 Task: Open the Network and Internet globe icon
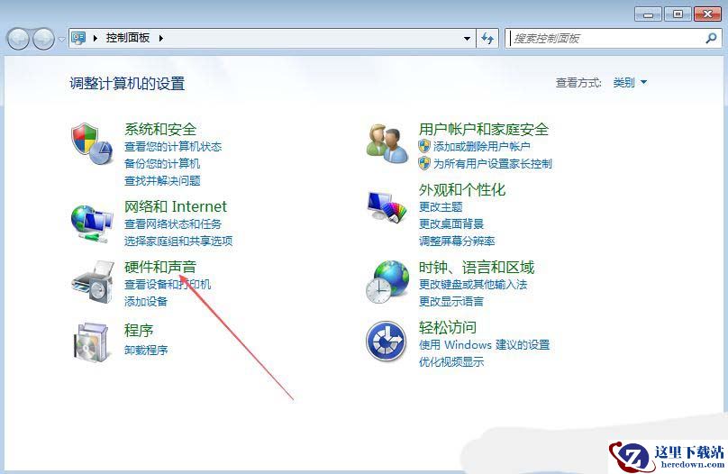tap(92, 223)
